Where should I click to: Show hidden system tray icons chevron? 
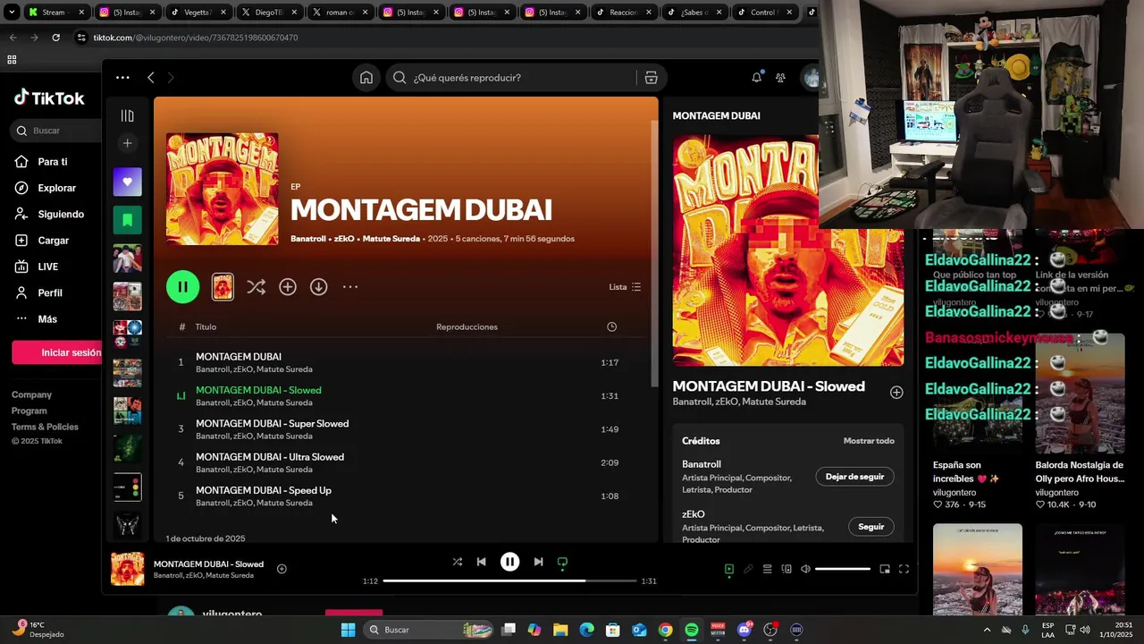987,630
